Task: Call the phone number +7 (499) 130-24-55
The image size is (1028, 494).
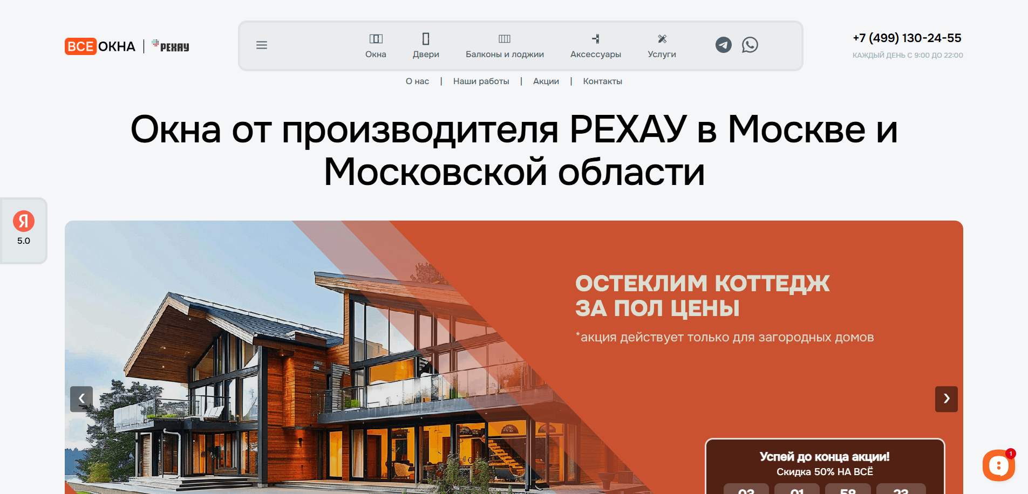Action: pyautogui.click(x=907, y=38)
